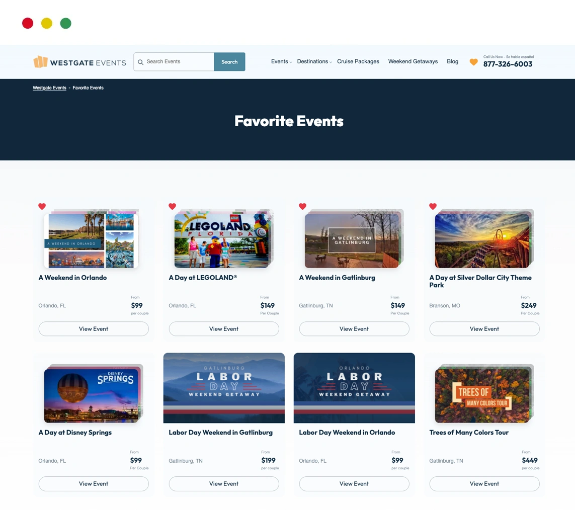Focus the Search Events input field
Viewport: 575px width, 510px height.
[174, 62]
